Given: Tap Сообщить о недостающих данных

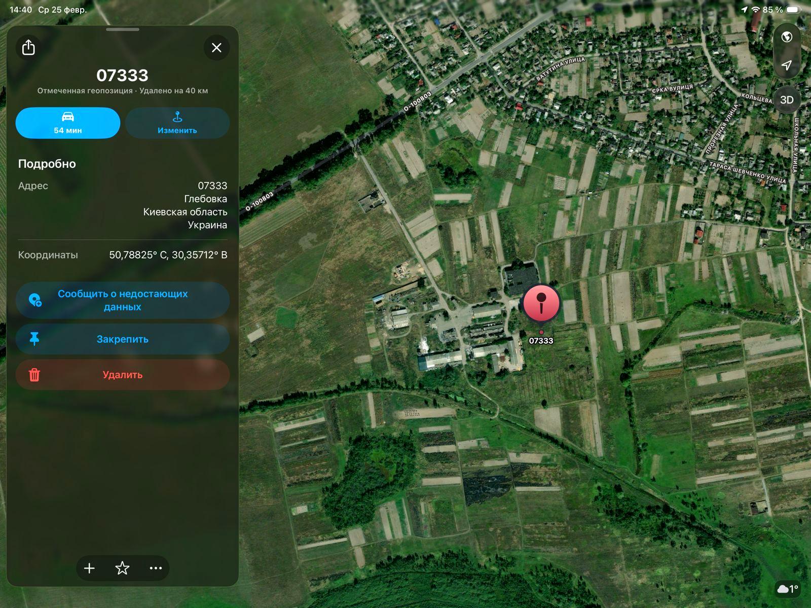Looking at the screenshot, I should [x=122, y=300].
